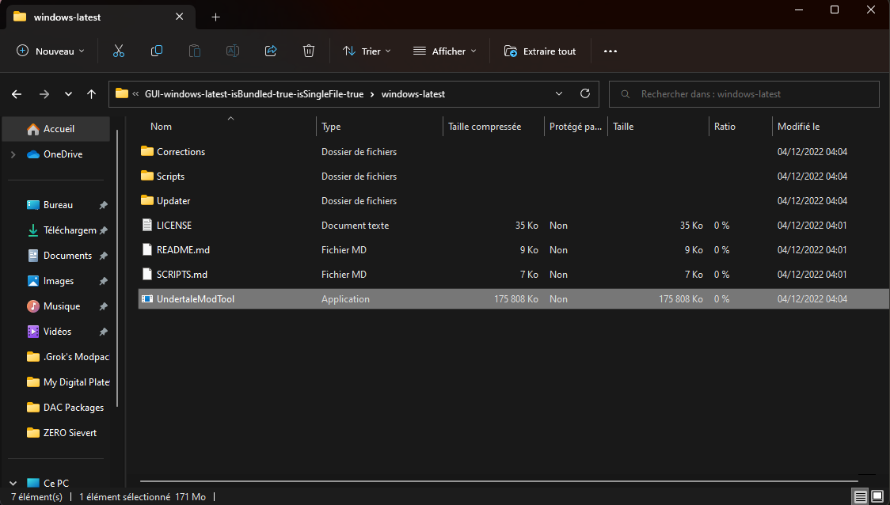This screenshot has height=505, width=890.
Task: Unpin Bureau using its pin icon
Action: [103, 206]
